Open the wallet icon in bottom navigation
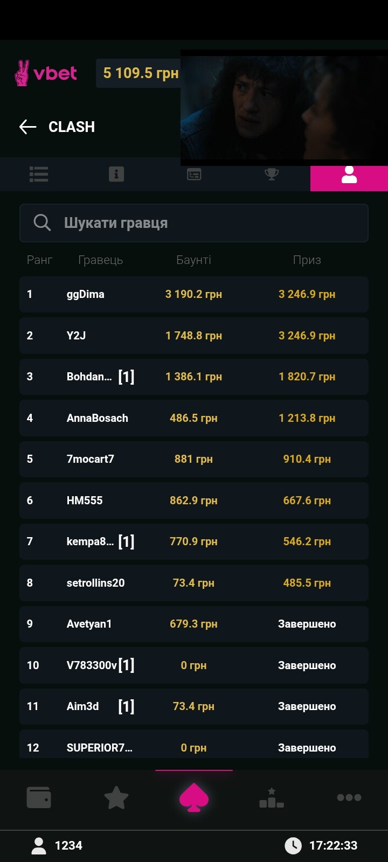The height and width of the screenshot is (862, 388). click(x=39, y=797)
